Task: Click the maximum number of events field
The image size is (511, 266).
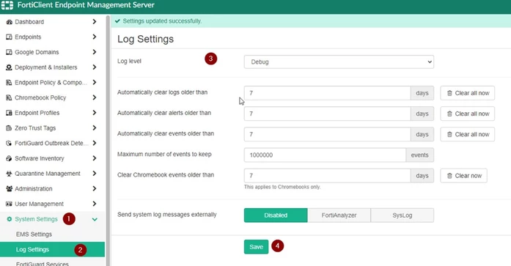Action: pyautogui.click(x=325, y=155)
